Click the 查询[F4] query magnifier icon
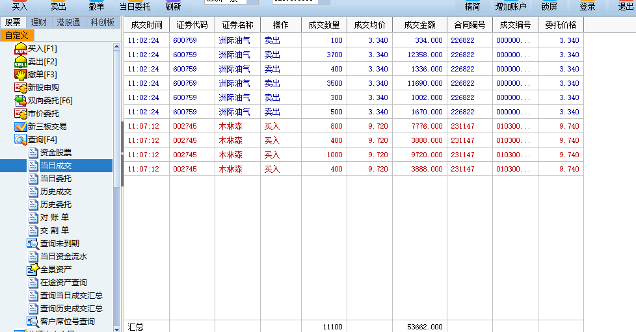 tap(20, 140)
